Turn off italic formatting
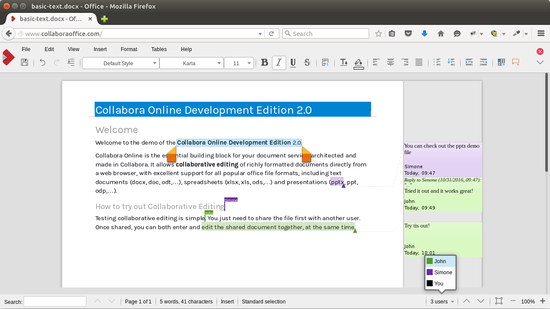The width and height of the screenshot is (550, 309). (279, 63)
